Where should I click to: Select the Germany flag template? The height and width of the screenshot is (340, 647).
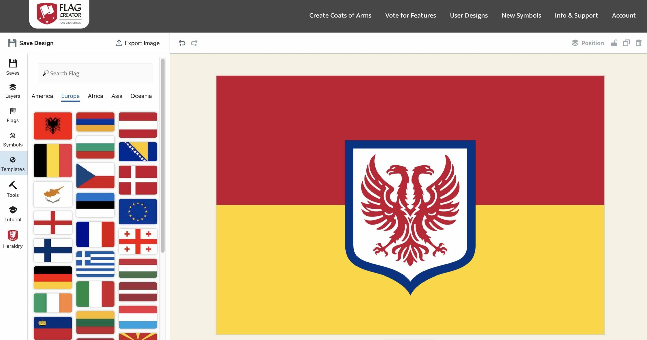click(53, 278)
